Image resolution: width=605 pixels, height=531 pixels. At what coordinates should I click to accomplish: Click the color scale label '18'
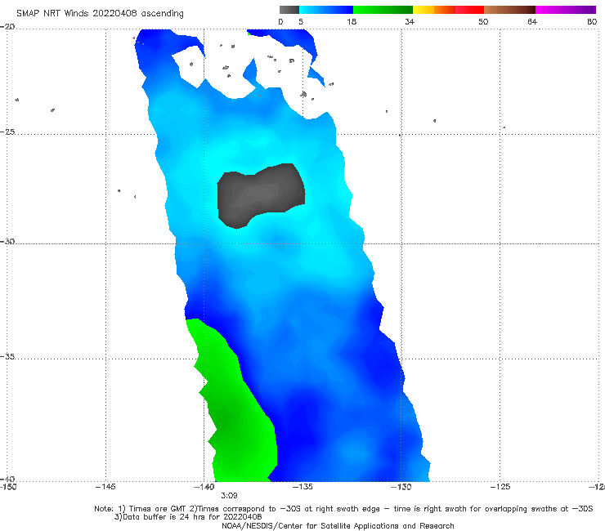(x=352, y=21)
